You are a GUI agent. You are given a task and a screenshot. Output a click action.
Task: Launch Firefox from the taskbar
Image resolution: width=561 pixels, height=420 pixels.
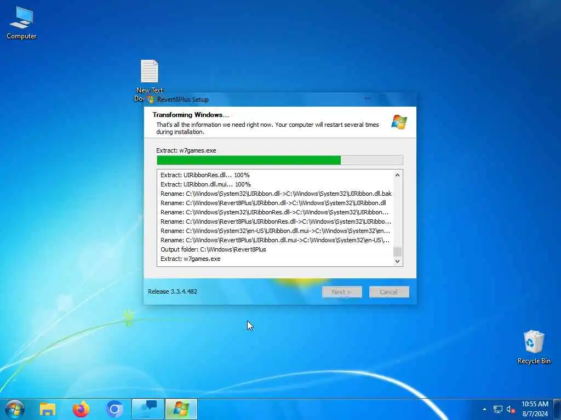coord(81,409)
